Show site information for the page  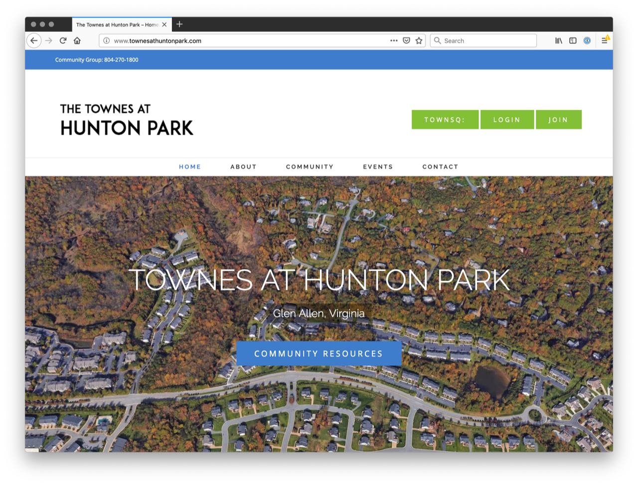106,41
